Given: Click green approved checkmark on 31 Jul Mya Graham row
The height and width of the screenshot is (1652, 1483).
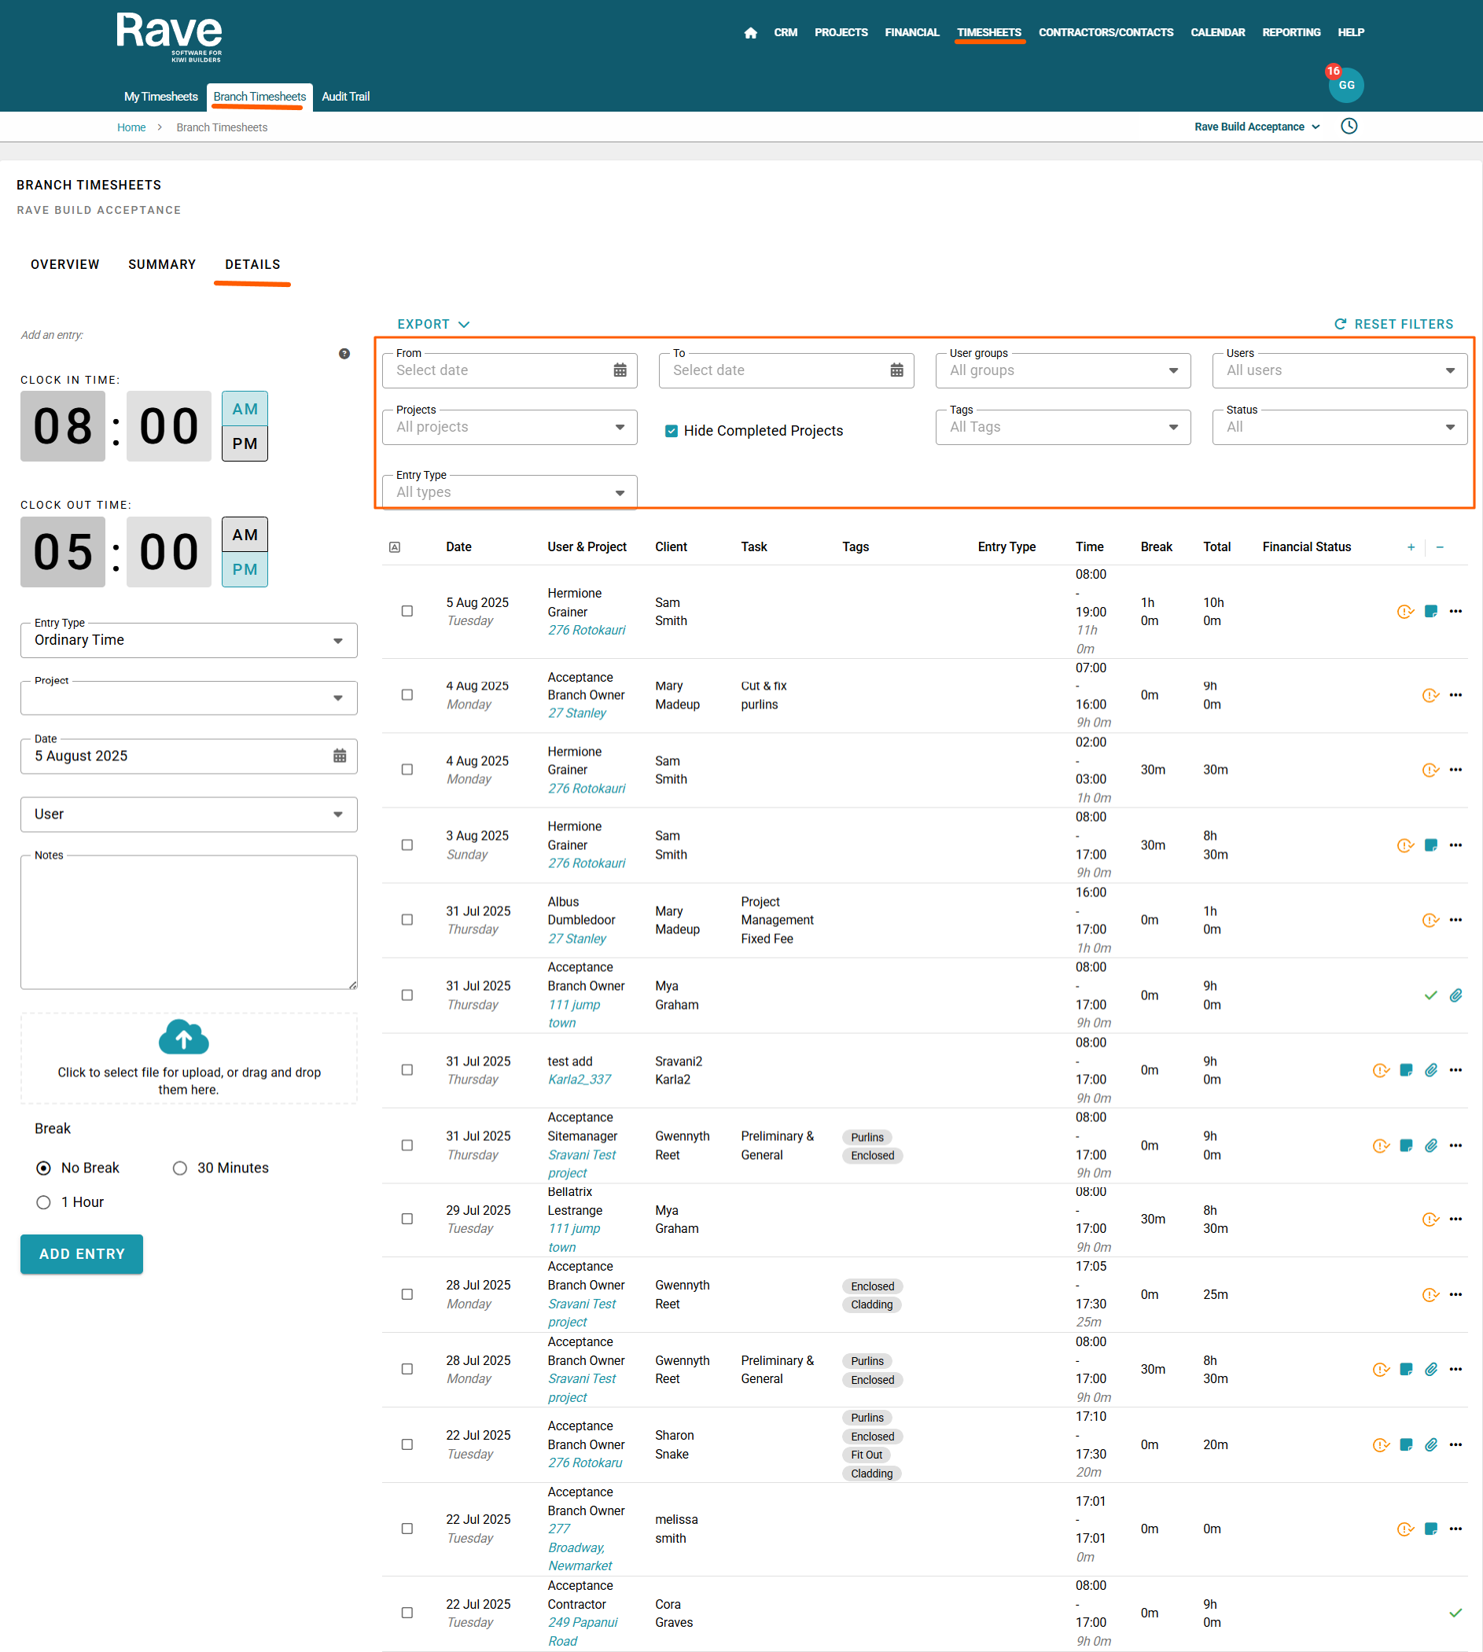Looking at the screenshot, I should tap(1431, 995).
